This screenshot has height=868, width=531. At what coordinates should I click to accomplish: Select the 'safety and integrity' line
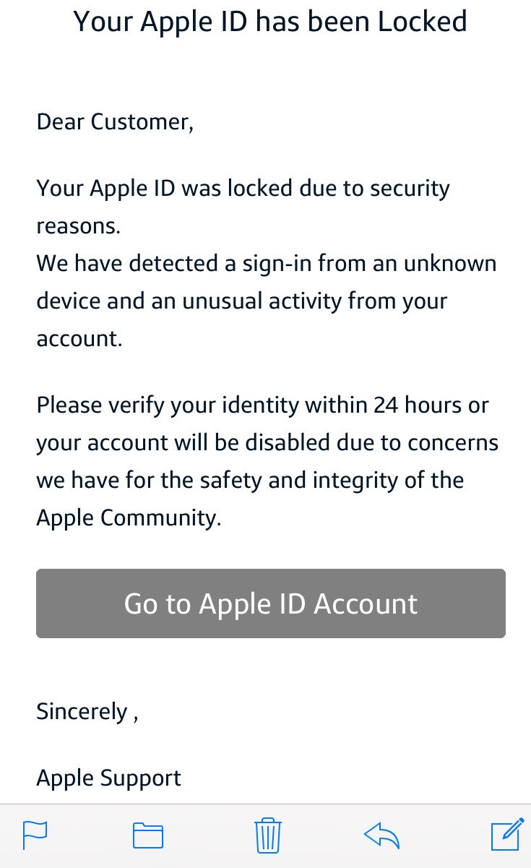coord(250,481)
